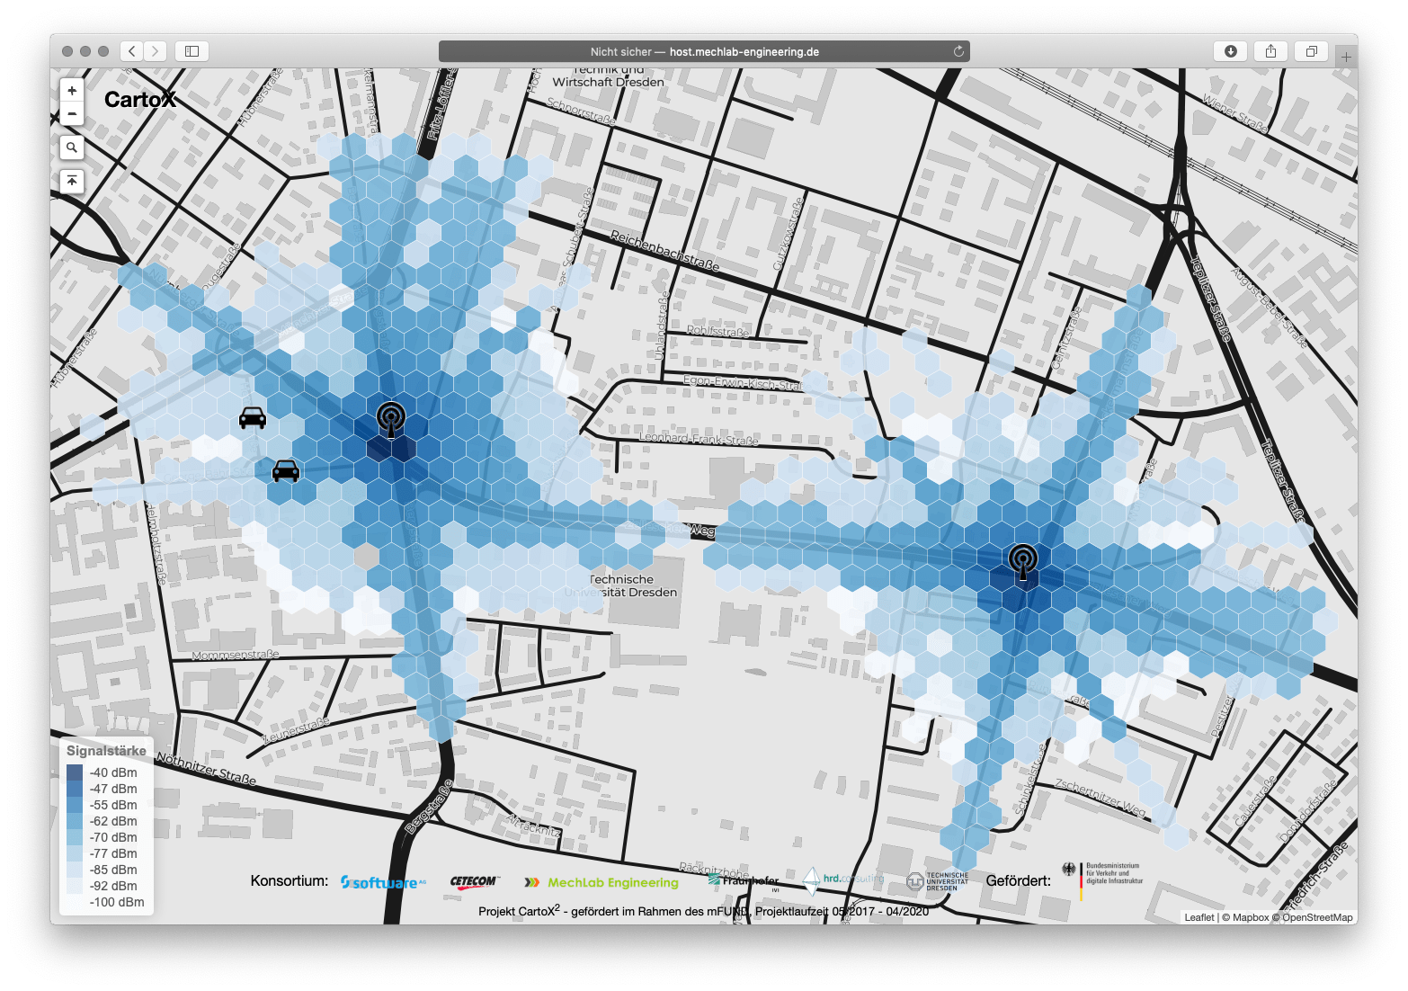This screenshot has height=991, width=1408.
Task: Click the software AG logo
Action: [383, 882]
